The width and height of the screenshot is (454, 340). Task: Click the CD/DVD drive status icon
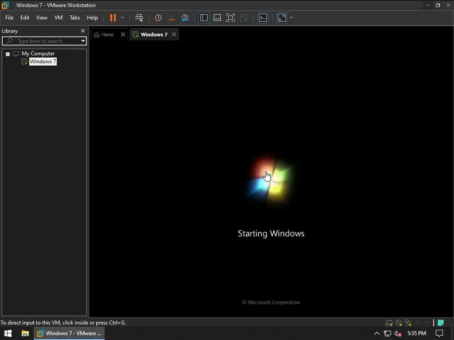tap(399, 323)
